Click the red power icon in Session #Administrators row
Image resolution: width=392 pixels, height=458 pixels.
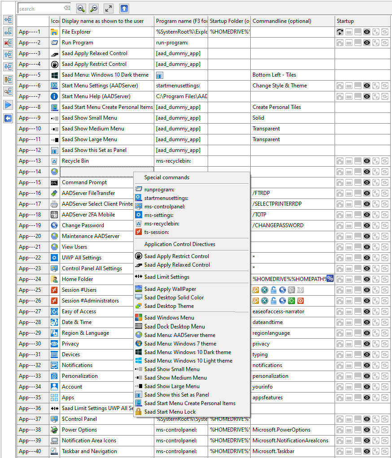tap(301, 301)
